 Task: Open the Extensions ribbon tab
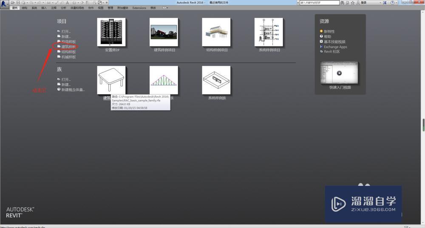139,8
